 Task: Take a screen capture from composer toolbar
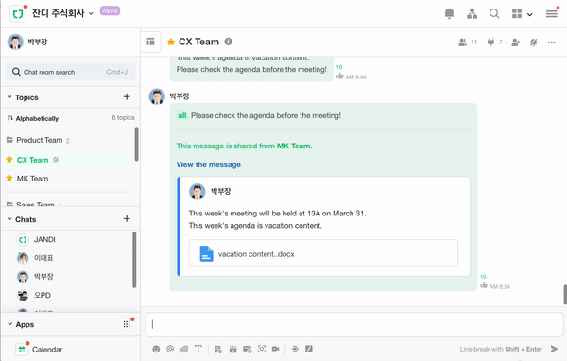click(262, 349)
